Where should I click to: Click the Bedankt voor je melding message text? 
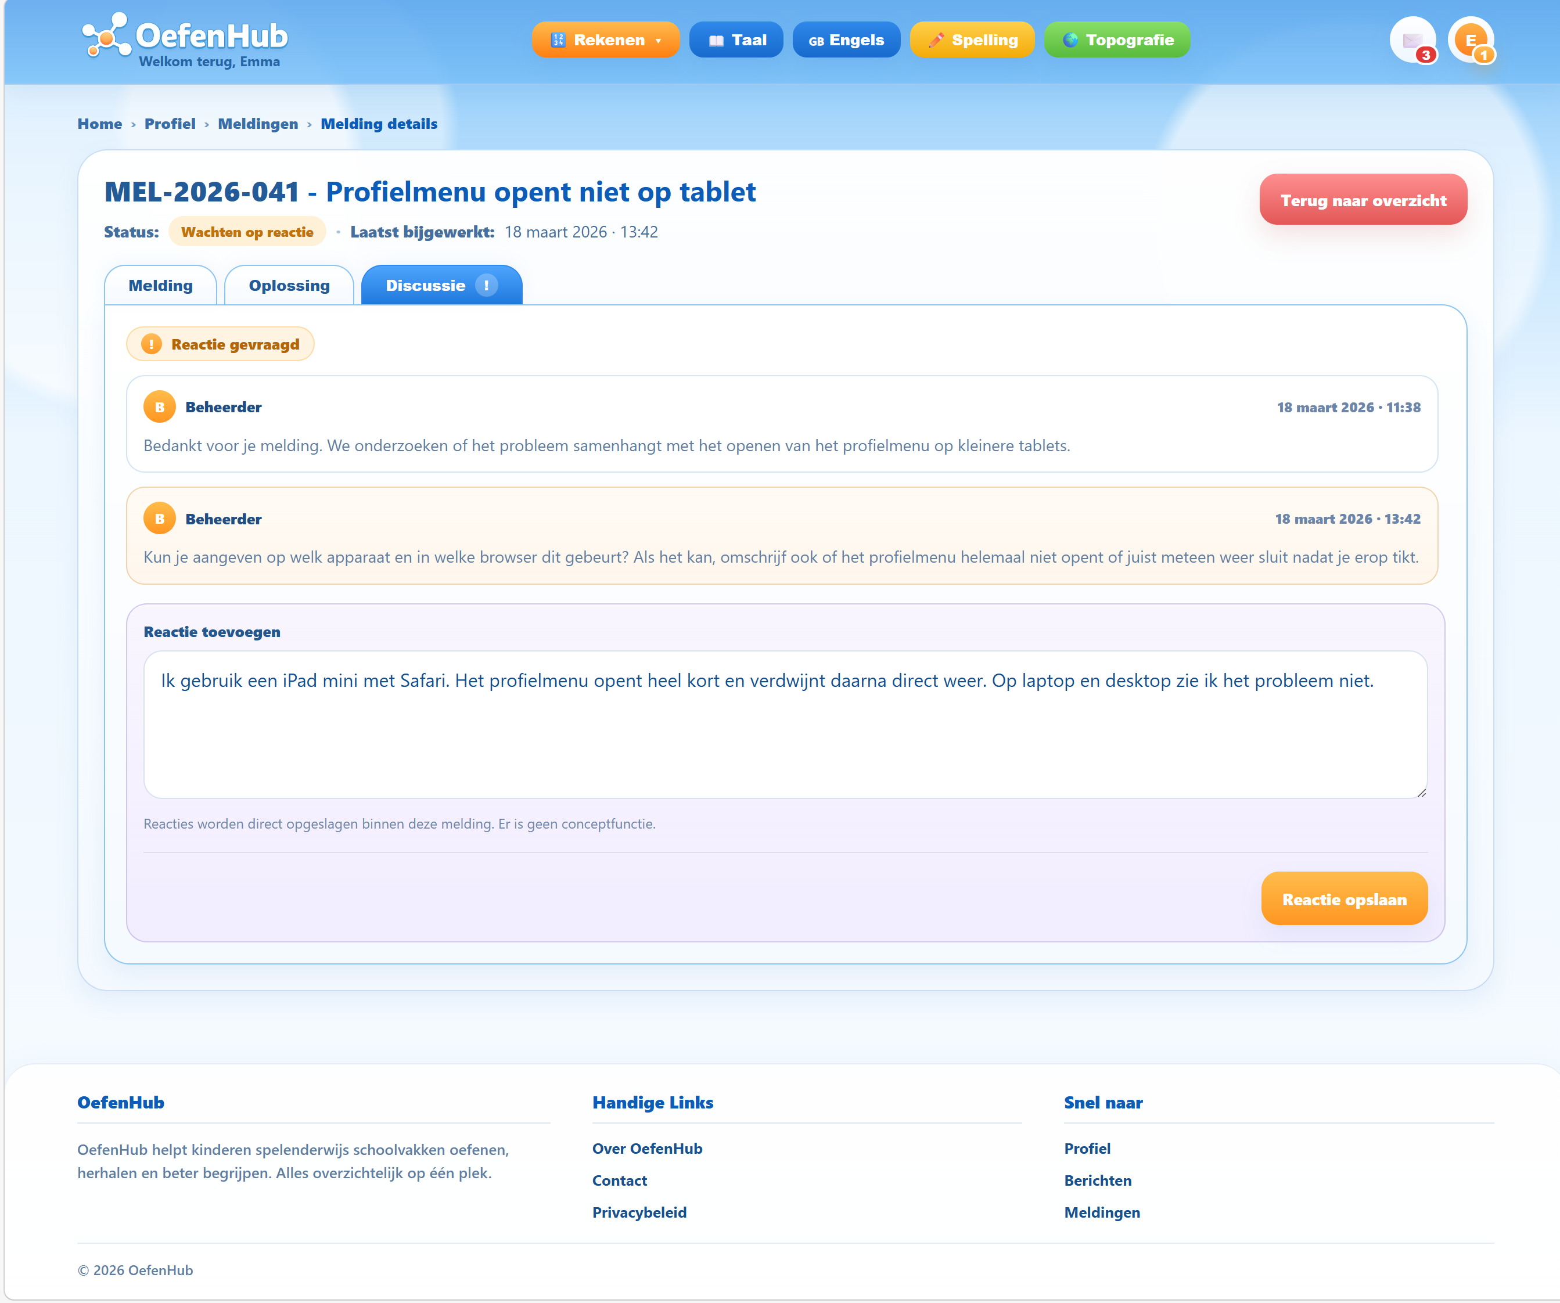[x=607, y=446]
